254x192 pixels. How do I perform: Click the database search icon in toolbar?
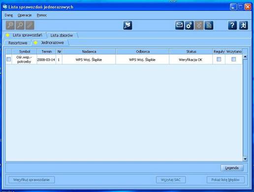pyautogui.click(x=127, y=26)
